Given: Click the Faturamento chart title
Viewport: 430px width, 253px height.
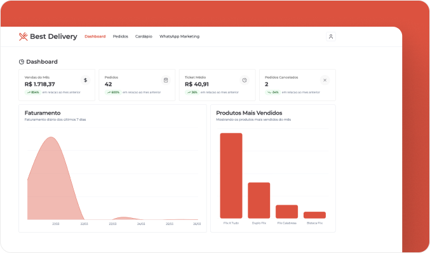Looking at the screenshot, I should click(43, 113).
